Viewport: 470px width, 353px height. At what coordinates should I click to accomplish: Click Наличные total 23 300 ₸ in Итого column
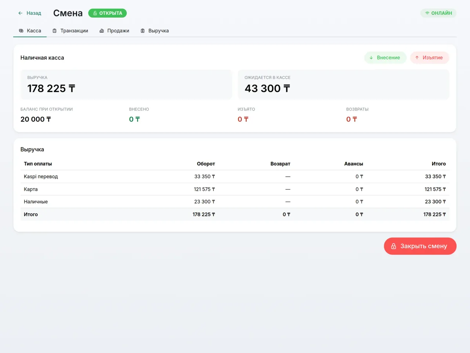[x=435, y=202]
